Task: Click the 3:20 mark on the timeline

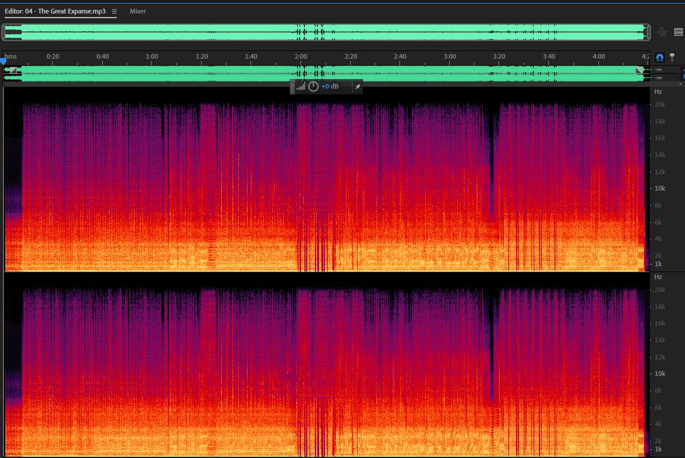Action: coord(499,56)
